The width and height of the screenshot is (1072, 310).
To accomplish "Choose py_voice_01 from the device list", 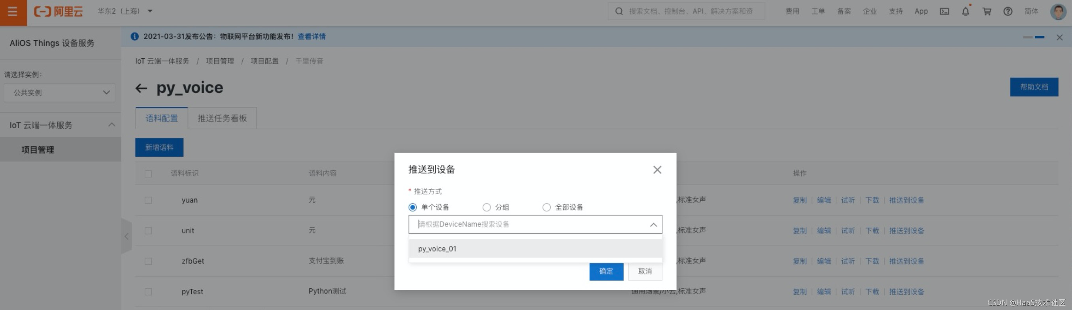I will pyautogui.click(x=535, y=248).
